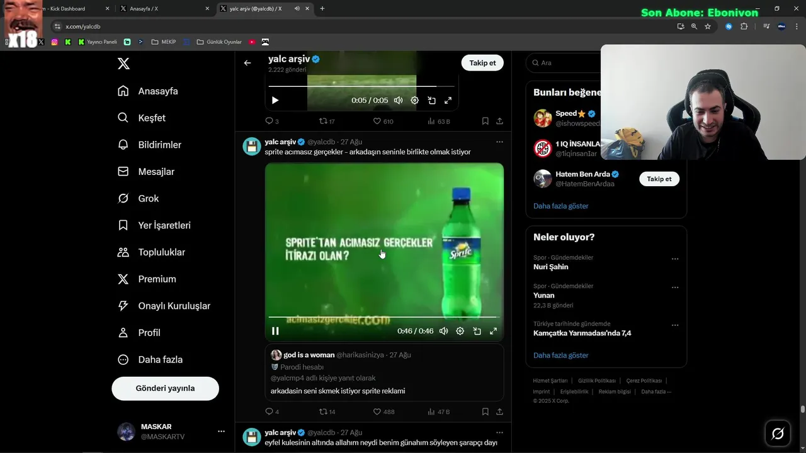Open the Grok floating button at bottom right
Viewport: 806px width, 453px height.
778,433
